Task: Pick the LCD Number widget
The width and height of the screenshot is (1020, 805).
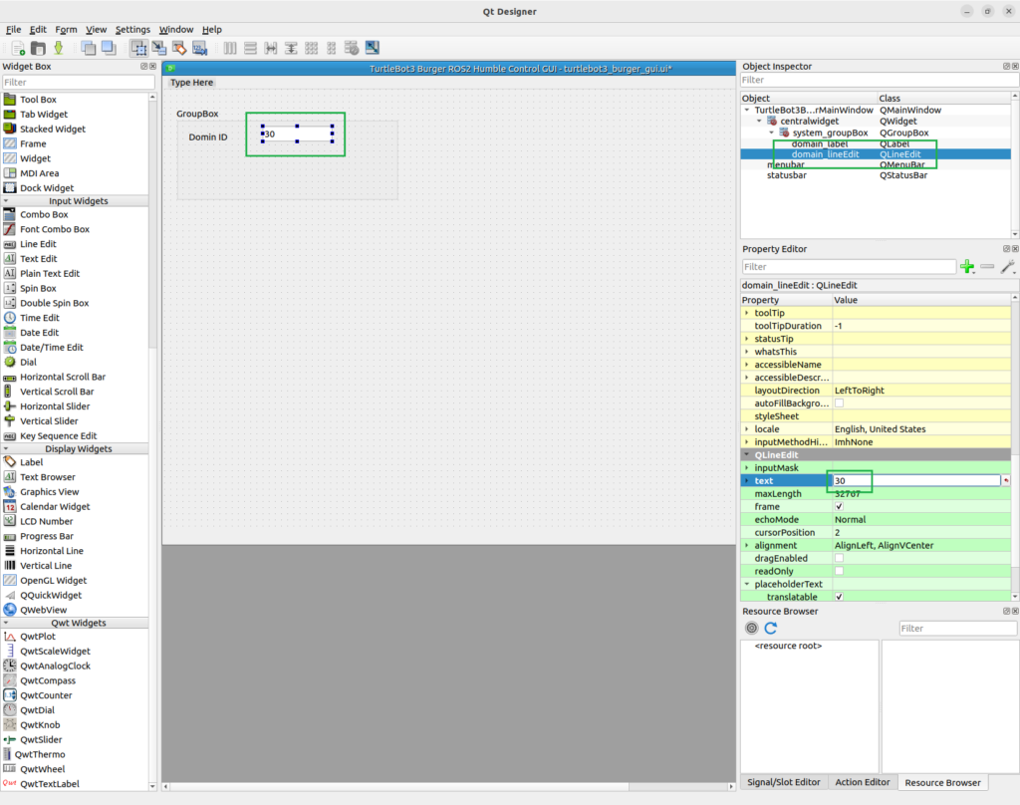Action: (46, 521)
